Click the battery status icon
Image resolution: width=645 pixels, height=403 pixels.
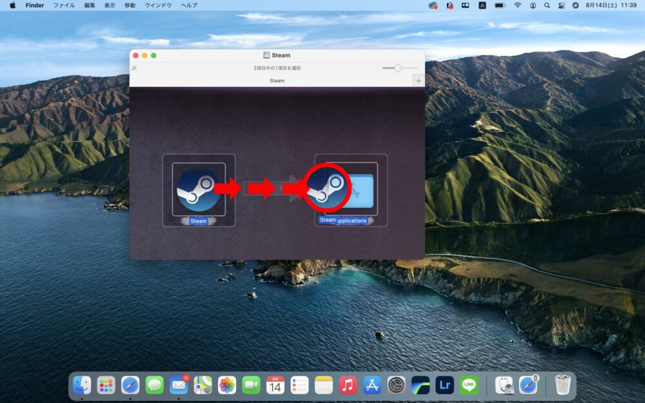(500, 5)
